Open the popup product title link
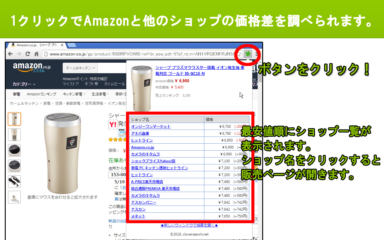This screenshot has height=240, width=384. click(200, 70)
